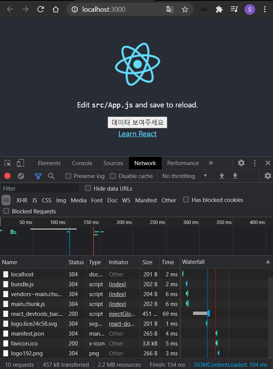This screenshot has width=273, height=369.
Task: Open the (index) initiator for bundle.js
Action: coord(117,284)
